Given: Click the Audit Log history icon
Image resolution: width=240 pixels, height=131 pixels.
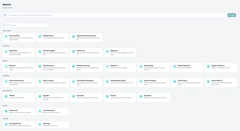Looking at the screenshot, I should [x=40, y=124].
